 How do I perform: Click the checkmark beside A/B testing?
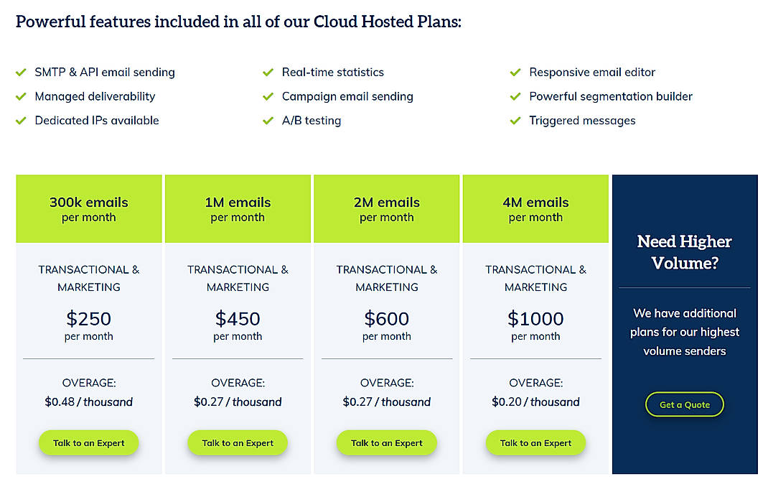point(268,120)
